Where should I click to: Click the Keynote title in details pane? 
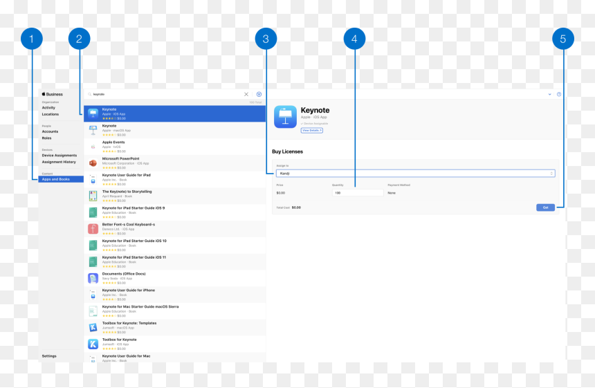click(x=315, y=111)
